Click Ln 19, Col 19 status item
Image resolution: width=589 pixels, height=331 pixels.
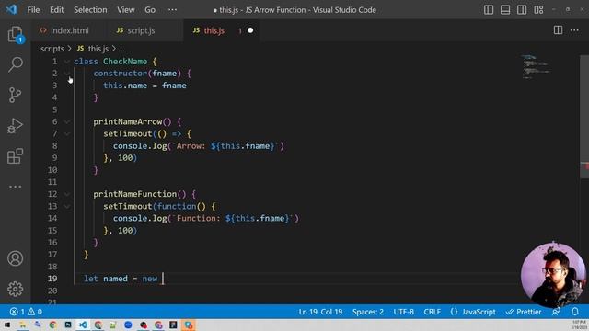pos(320,312)
